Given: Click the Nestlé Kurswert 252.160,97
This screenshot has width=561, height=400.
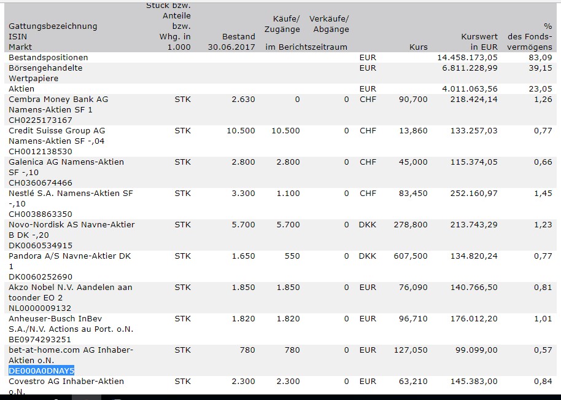Looking at the screenshot, I should [473, 194].
